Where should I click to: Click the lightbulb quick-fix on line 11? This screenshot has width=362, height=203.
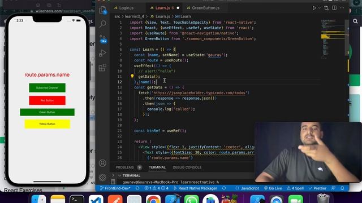[x=132, y=76]
